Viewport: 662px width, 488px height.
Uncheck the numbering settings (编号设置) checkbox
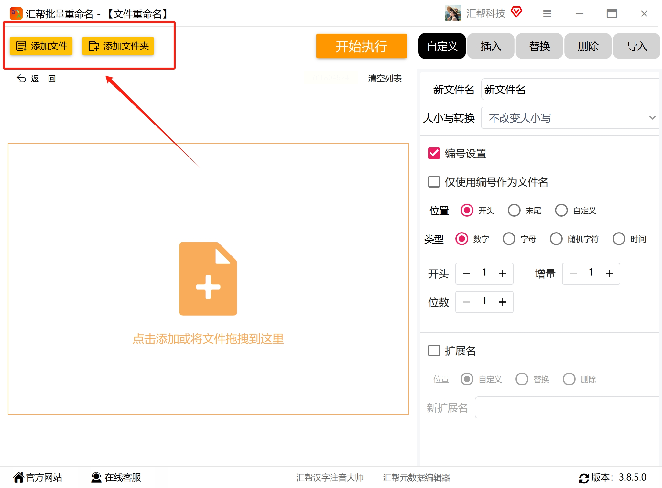434,153
